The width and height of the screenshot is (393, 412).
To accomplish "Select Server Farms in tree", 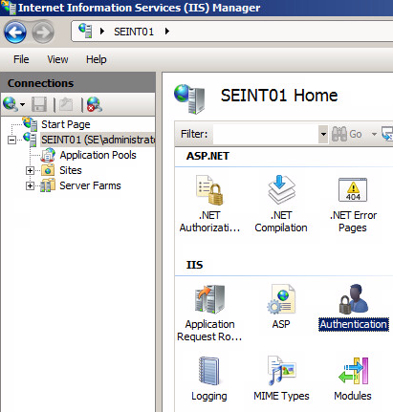I will [x=90, y=185].
